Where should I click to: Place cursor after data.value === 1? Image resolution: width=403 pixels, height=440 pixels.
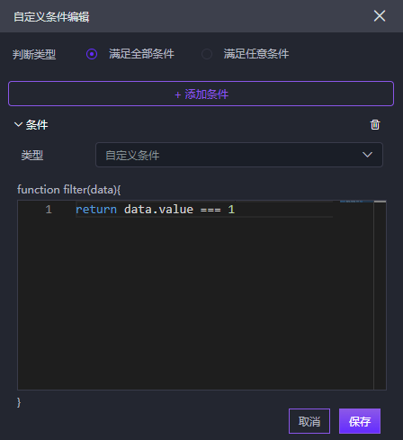236,209
